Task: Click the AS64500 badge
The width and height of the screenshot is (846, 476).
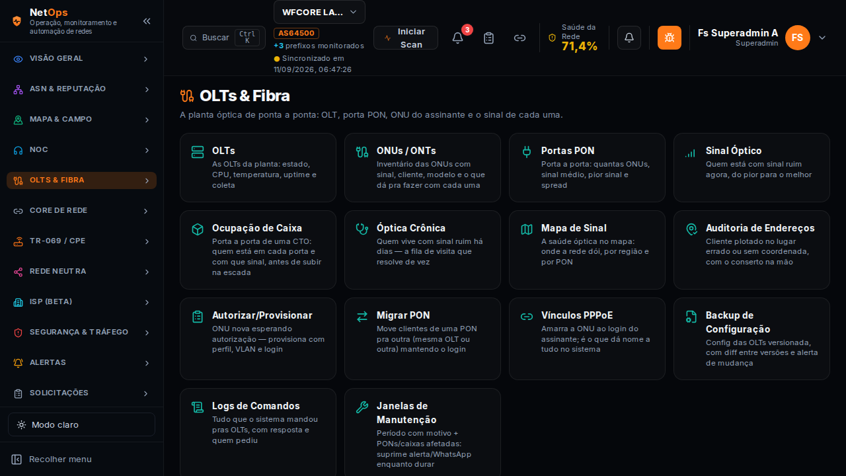Action: coord(297,33)
